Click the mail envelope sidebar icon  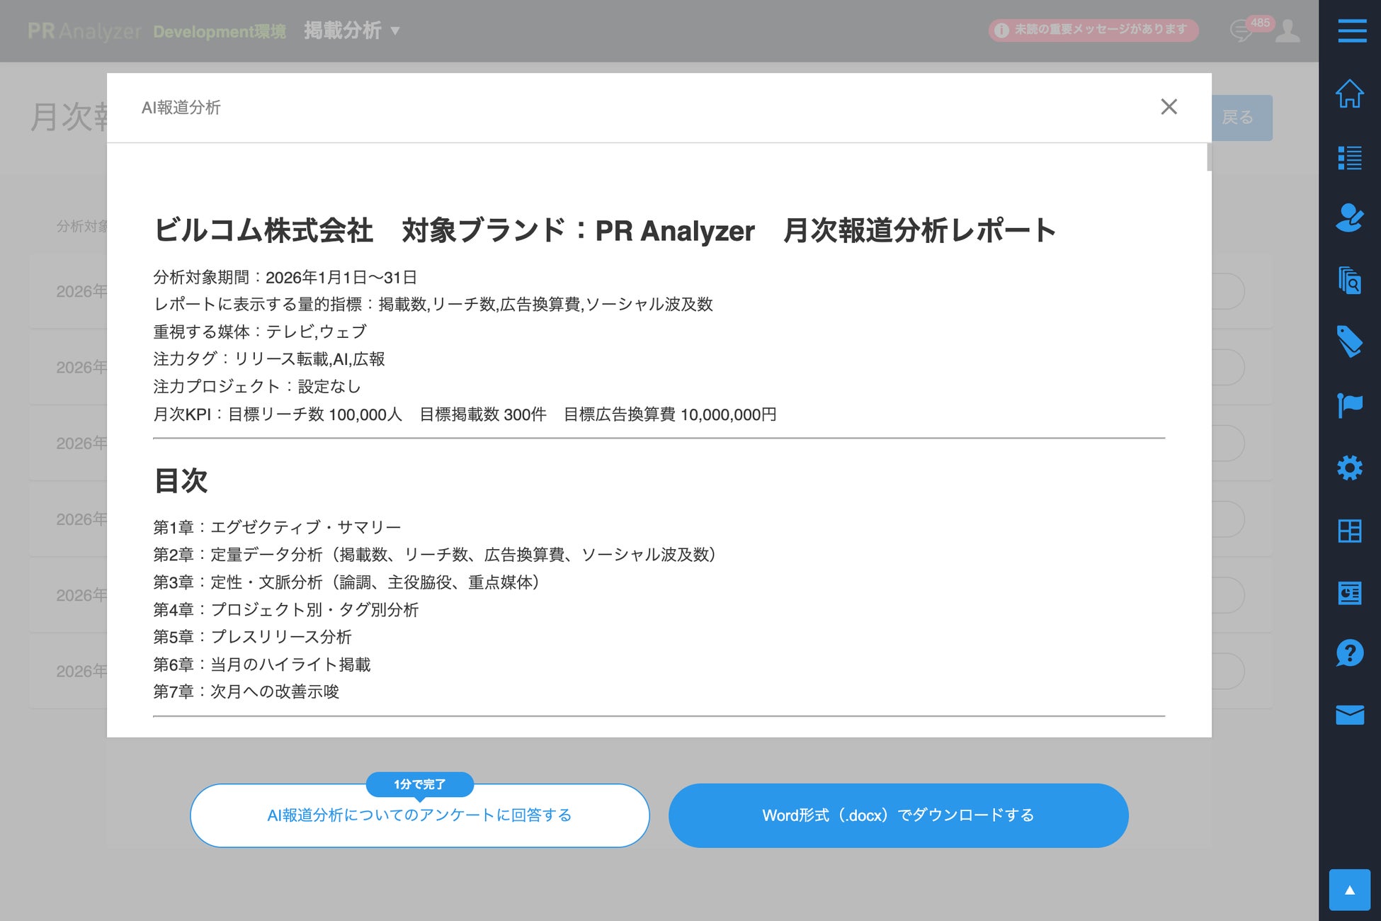[1349, 715]
